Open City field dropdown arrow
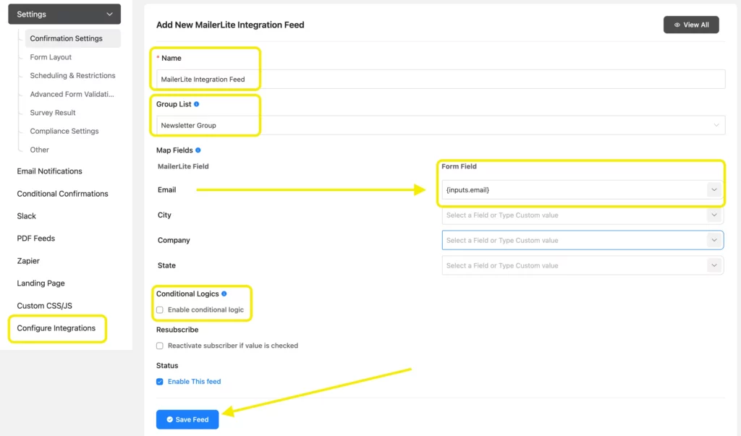This screenshot has width=741, height=436. (x=714, y=215)
